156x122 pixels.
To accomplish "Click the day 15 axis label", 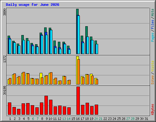I will [73, 119].
